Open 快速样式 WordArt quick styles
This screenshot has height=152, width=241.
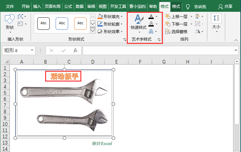(x=139, y=24)
